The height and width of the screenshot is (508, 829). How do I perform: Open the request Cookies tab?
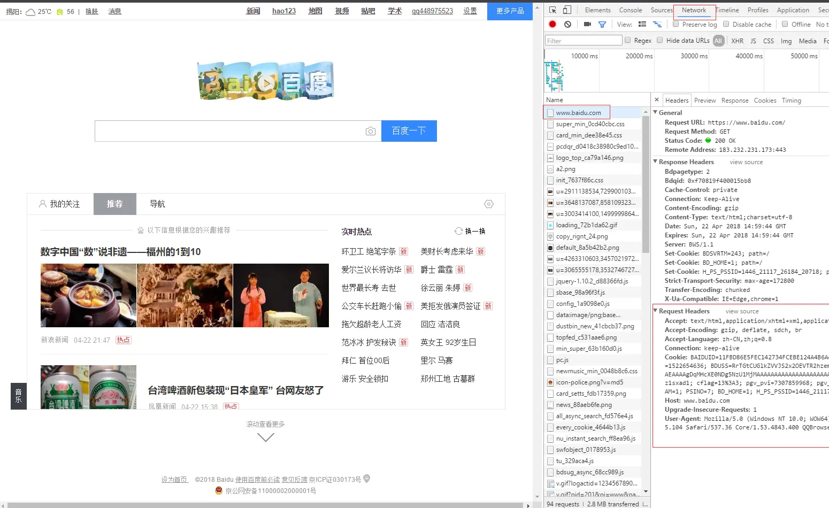[x=765, y=101]
